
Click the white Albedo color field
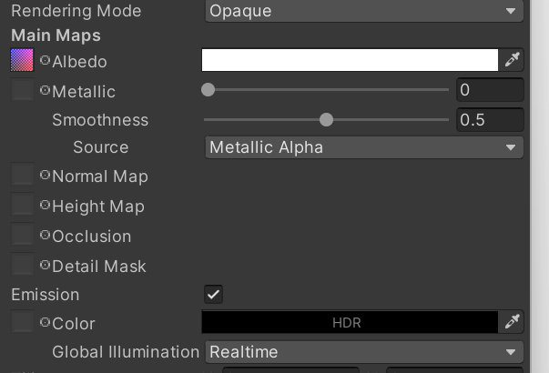pyautogui.click(x=350, y=60)
